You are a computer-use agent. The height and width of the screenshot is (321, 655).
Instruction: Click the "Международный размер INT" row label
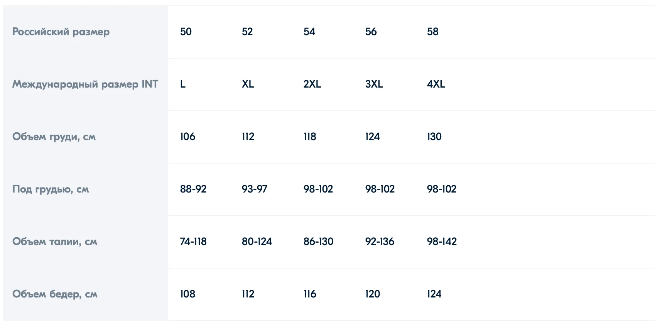click(85, 84)
